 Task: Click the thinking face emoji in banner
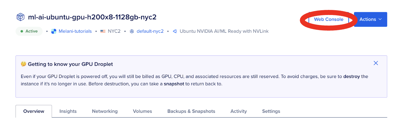tap(23, 64)
